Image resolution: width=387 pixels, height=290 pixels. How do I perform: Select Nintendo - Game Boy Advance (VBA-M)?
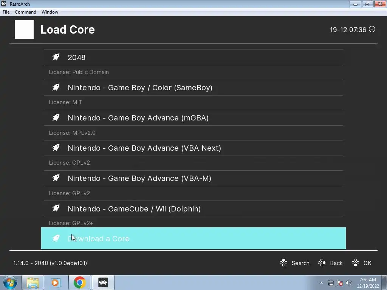pos(193,178)
